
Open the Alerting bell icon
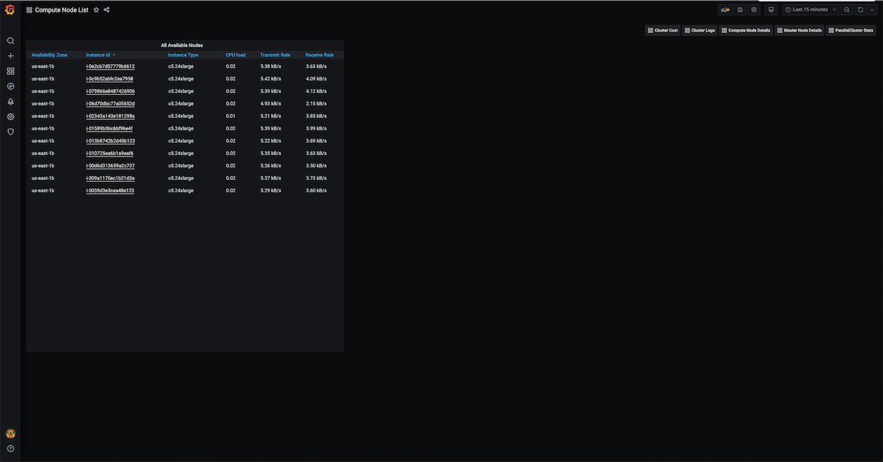coord(10,101)
